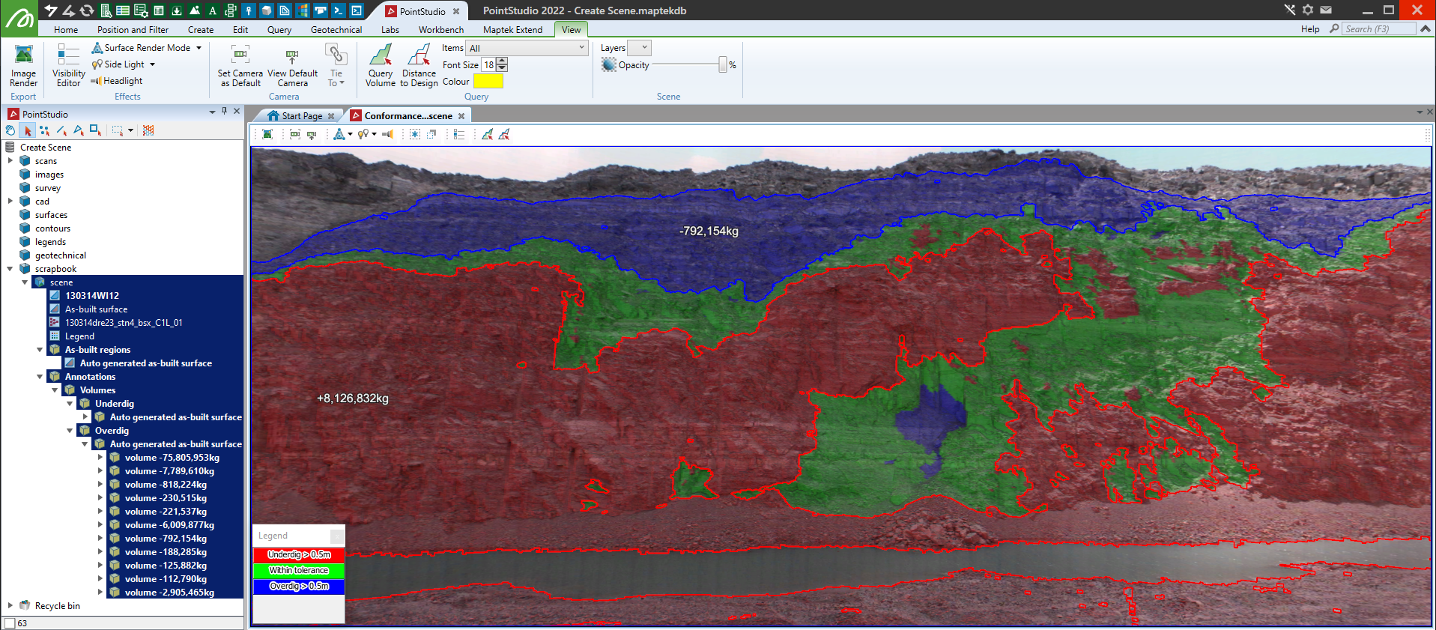The image size is (1436, 630).
Task: Open the Workbench ribbon tab
Action: click(441, 30)
